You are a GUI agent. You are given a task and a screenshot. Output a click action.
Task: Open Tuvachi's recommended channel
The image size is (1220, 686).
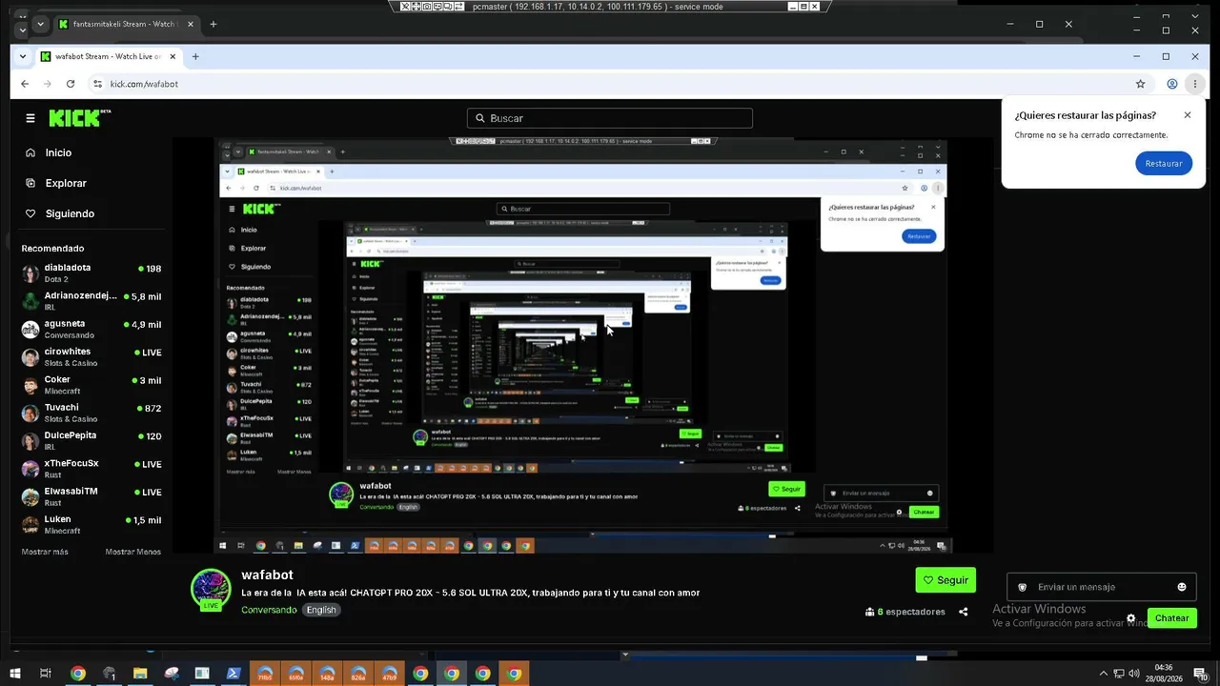[x=91, y=413]
